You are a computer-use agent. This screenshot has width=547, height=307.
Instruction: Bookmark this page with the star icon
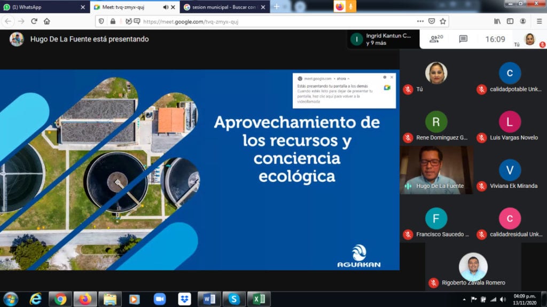pyautogui.click(x=443, y=21)
